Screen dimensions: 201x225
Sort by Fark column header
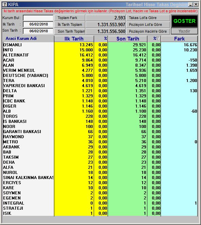pyautogui.click(x=179, y=39)
